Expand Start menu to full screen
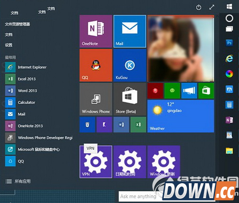The height and width of the screenshot is (203, 239). point(212,7)
